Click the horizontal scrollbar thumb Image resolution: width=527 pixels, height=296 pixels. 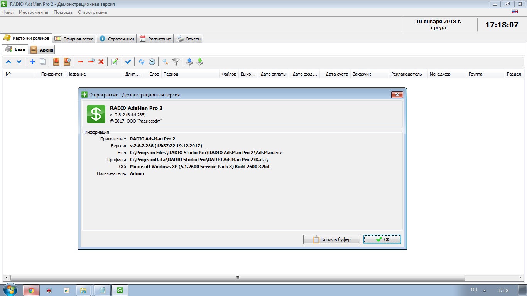pos(238,277)
